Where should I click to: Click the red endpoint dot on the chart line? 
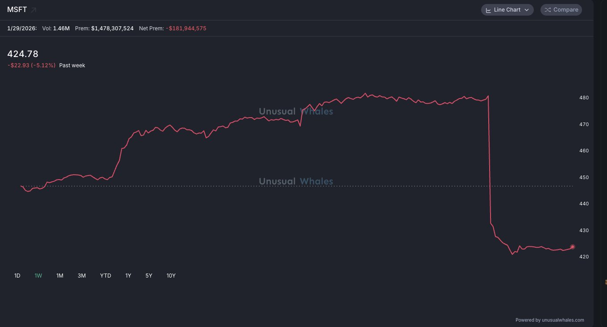(x=573, y=247)
